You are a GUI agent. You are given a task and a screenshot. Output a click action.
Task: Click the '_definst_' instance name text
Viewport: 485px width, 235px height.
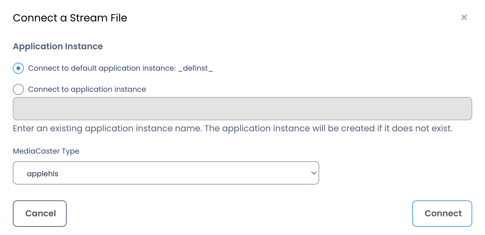click(x=195, y=68)
